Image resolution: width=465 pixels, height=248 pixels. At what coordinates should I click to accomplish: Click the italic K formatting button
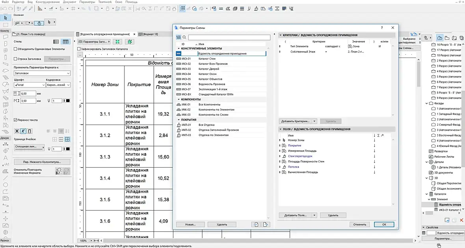coord(23,131)
